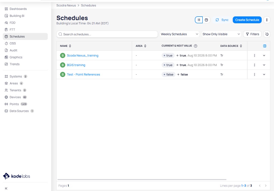Image resolution: width=274 pixels, height=191 pixels.
Task: Click 'Building's Local Time: 04:21 AM (EDT)'
Action: 82,24
